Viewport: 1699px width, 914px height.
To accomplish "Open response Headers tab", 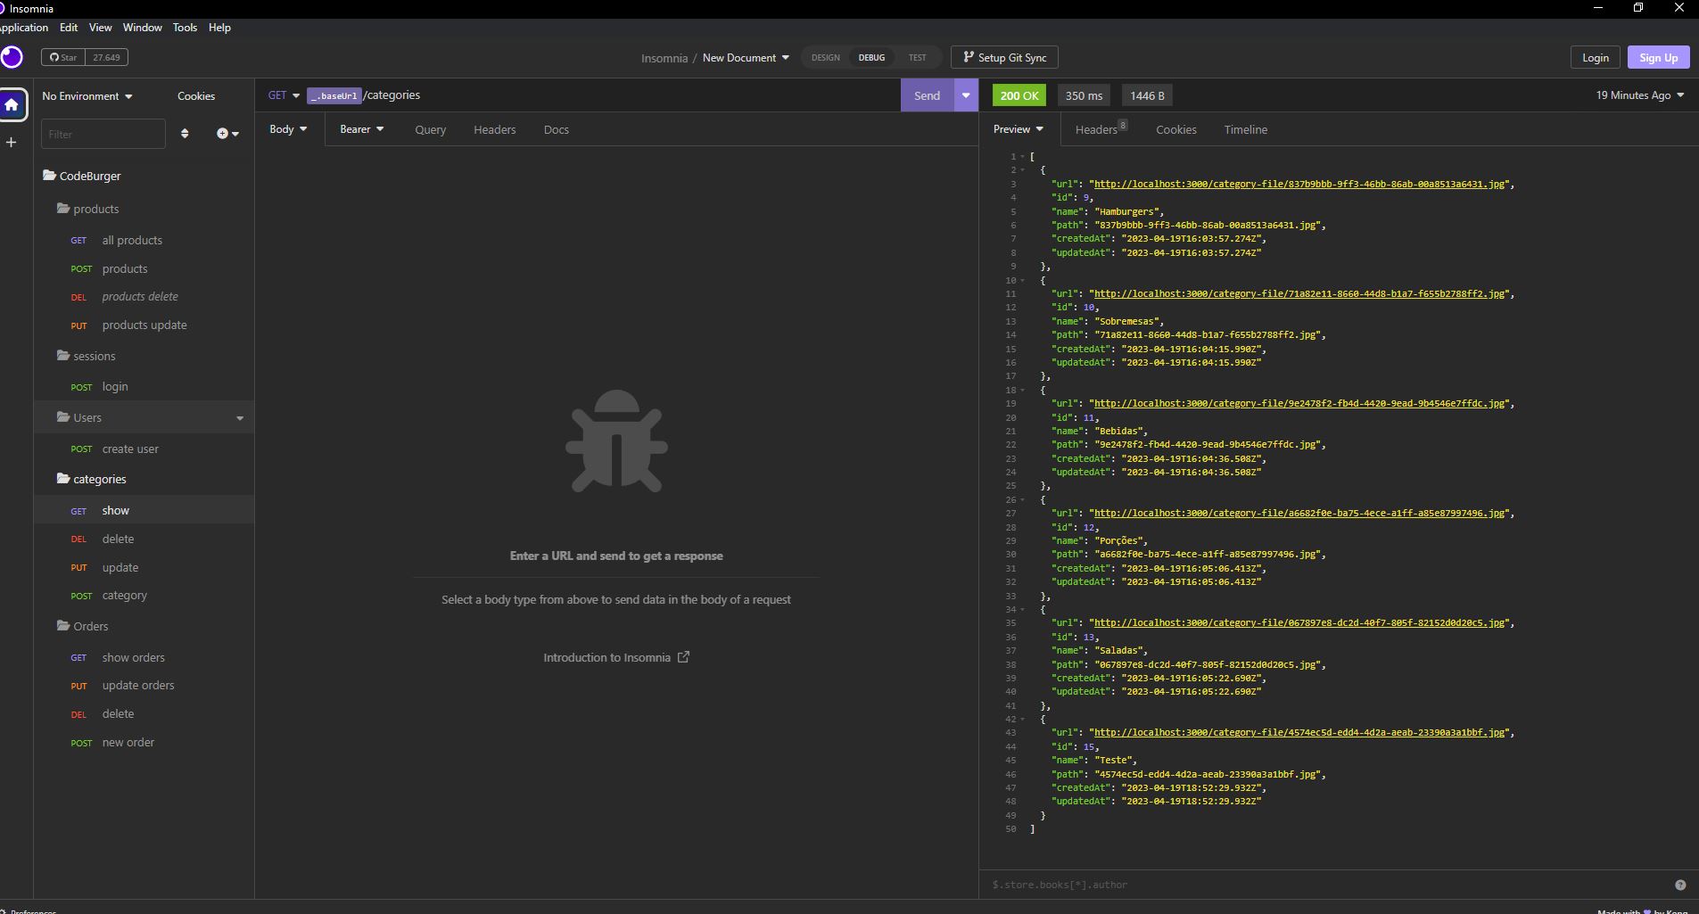I will [x=1101, y=129].
